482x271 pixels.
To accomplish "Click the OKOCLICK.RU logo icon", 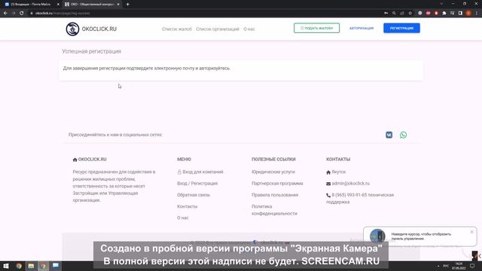I will coord(72,29).
